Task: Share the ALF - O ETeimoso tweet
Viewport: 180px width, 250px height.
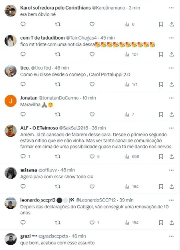Action: [172, 157]
